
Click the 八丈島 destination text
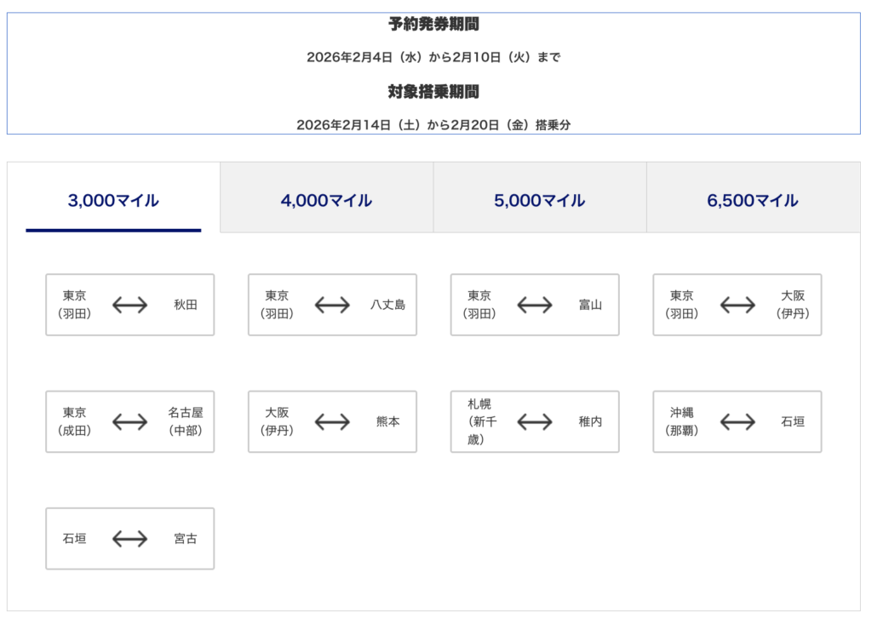[x=387, y=305]
